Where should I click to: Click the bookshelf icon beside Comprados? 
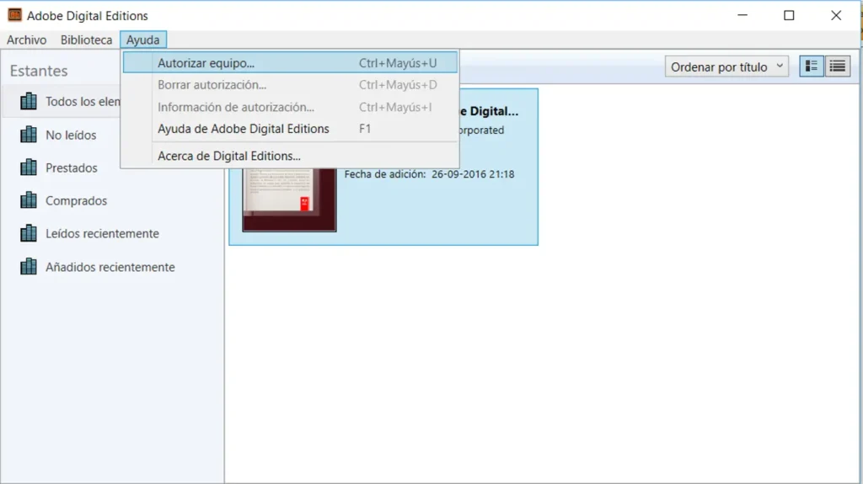(x=29, y=200)
